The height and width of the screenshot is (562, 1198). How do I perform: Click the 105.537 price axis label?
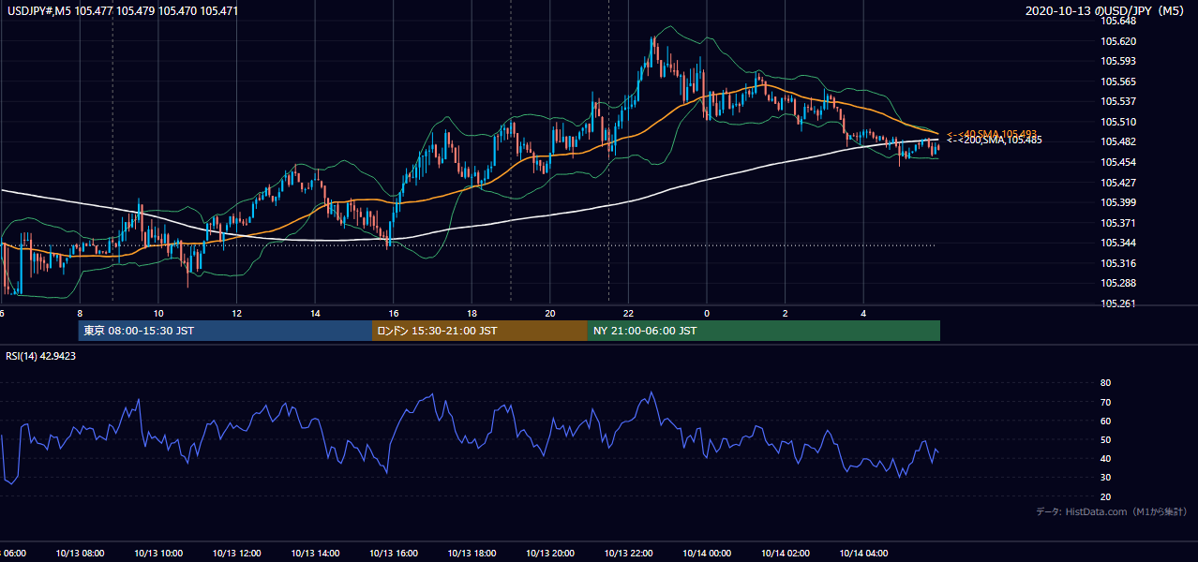click(1117, 101)
